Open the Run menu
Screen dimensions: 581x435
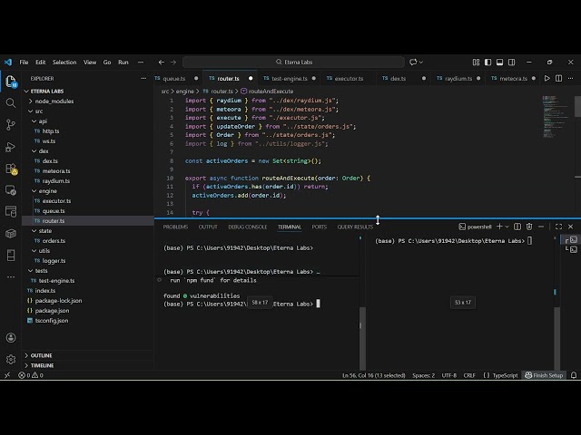click(x=123, y=63)
